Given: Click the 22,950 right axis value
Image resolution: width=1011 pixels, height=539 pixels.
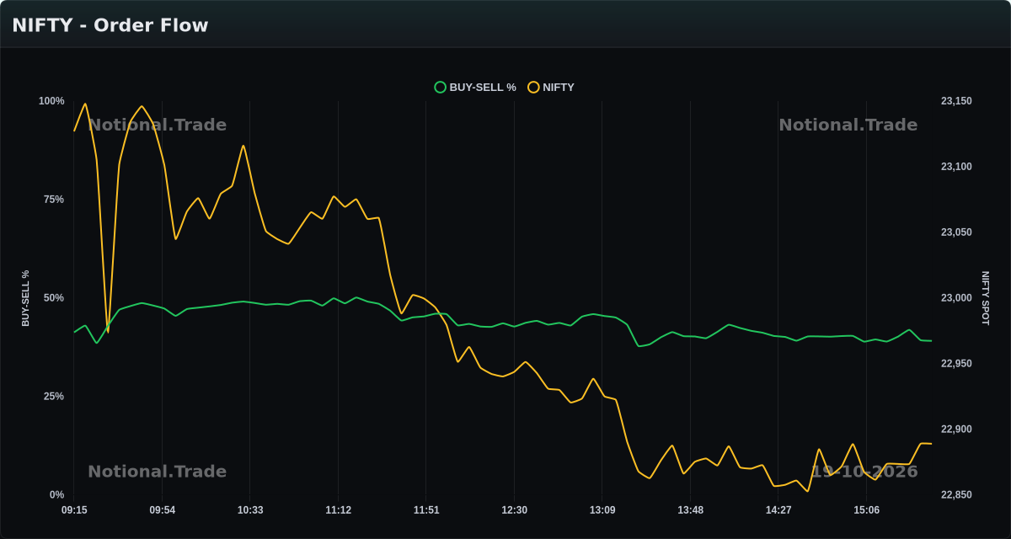Looking at the screenshot, I should click(x=956, y=364).
